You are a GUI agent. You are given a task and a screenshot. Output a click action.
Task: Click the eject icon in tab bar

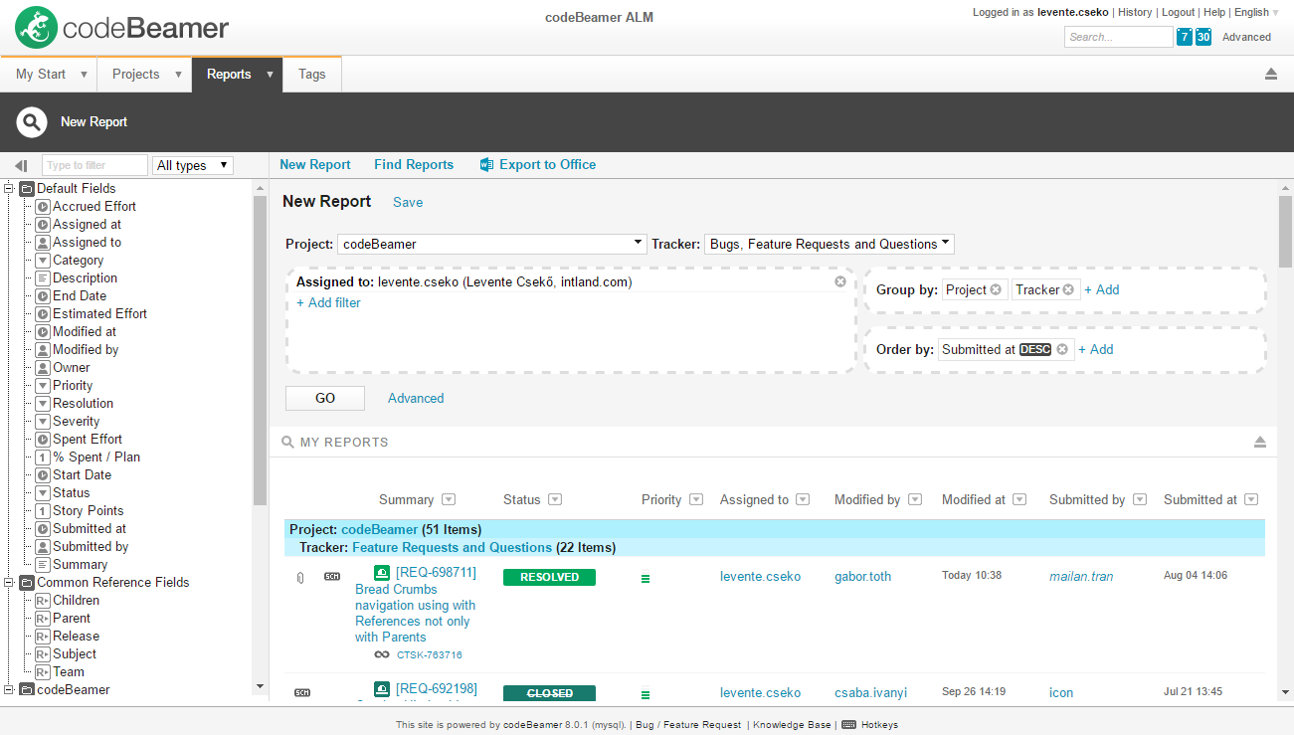[1271, 74]
